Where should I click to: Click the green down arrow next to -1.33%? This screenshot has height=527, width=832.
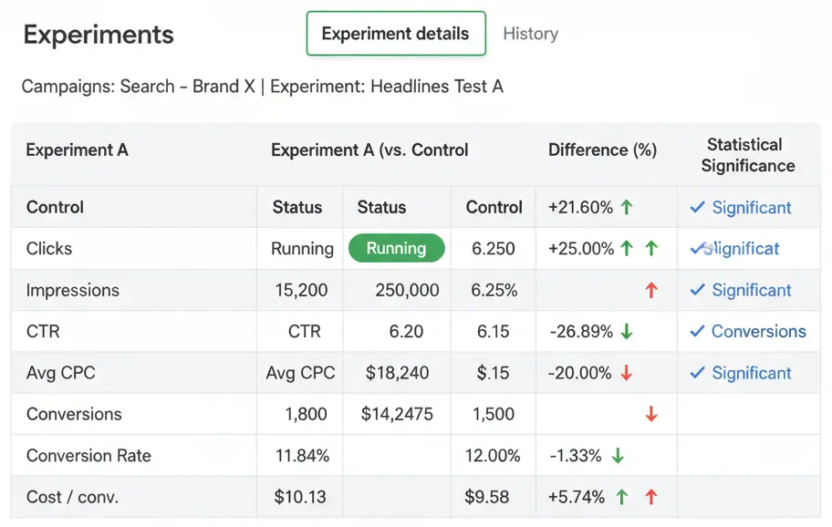[x=619, y=455]
